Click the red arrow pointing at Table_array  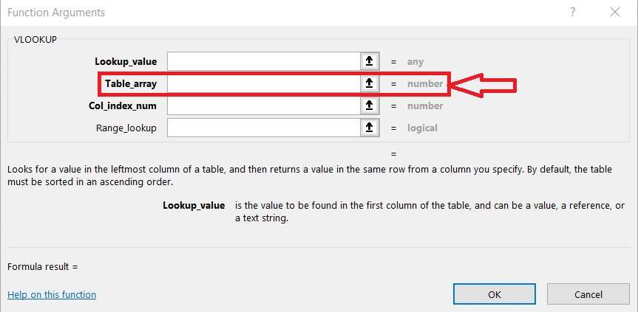(483, 85)
